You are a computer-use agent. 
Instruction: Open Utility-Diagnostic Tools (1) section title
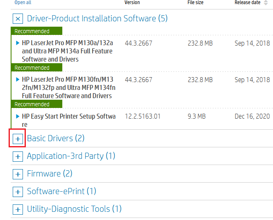tap(74, 209)
